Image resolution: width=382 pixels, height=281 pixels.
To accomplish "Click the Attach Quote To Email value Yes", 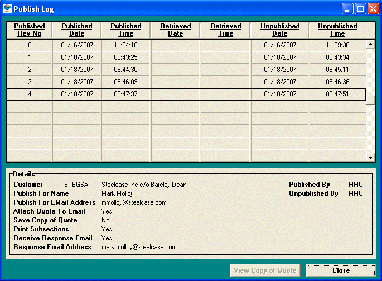I will pyautogui.click(x=107, y=211).
